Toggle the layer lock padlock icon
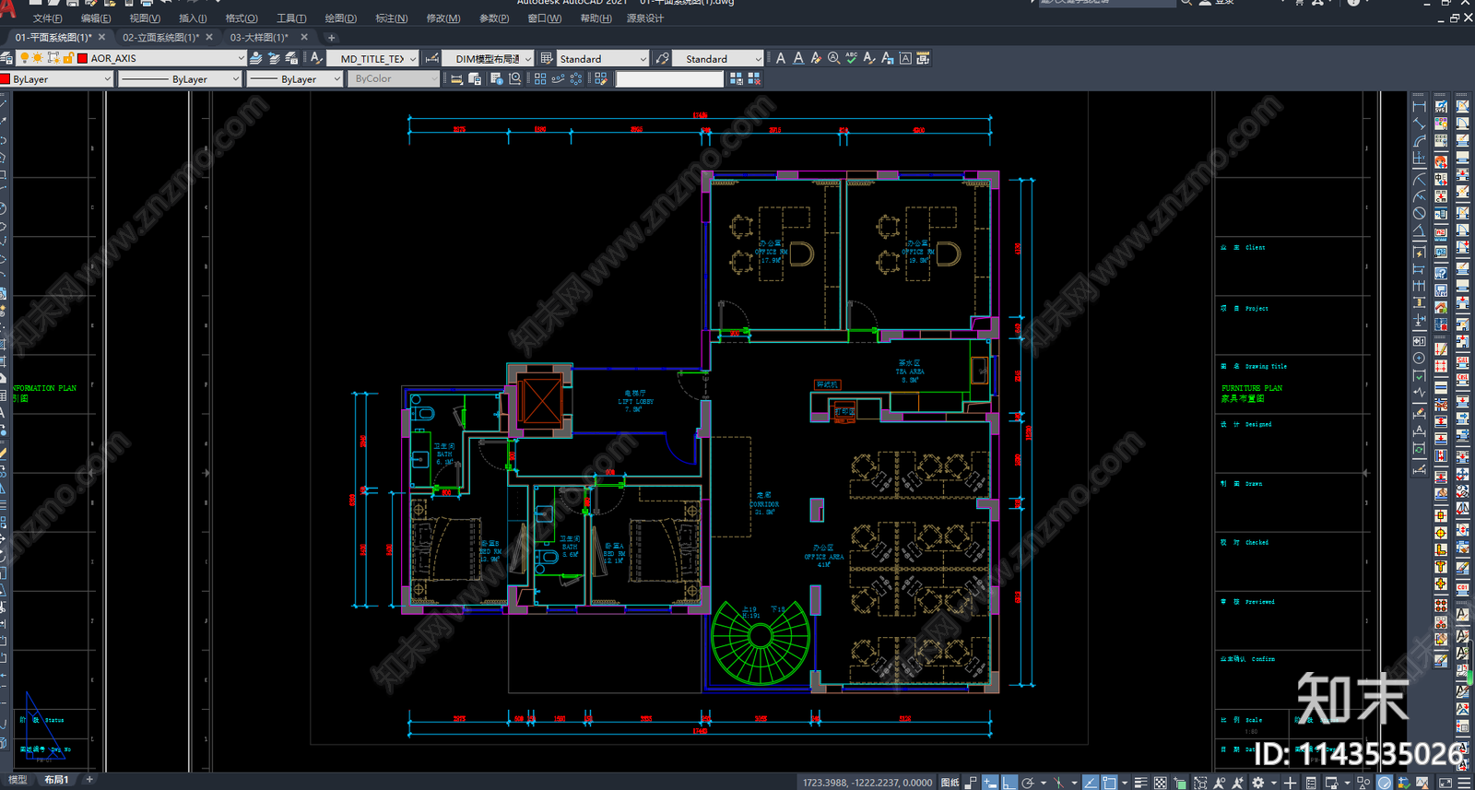Image resolution: width=1475 pixels, height=790 pixels. (x=68, y=58)
